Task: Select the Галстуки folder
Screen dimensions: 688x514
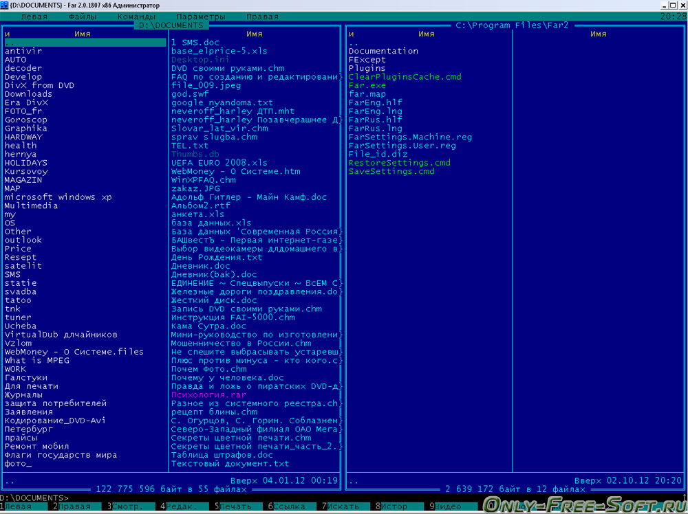Action: coord(26,378)
